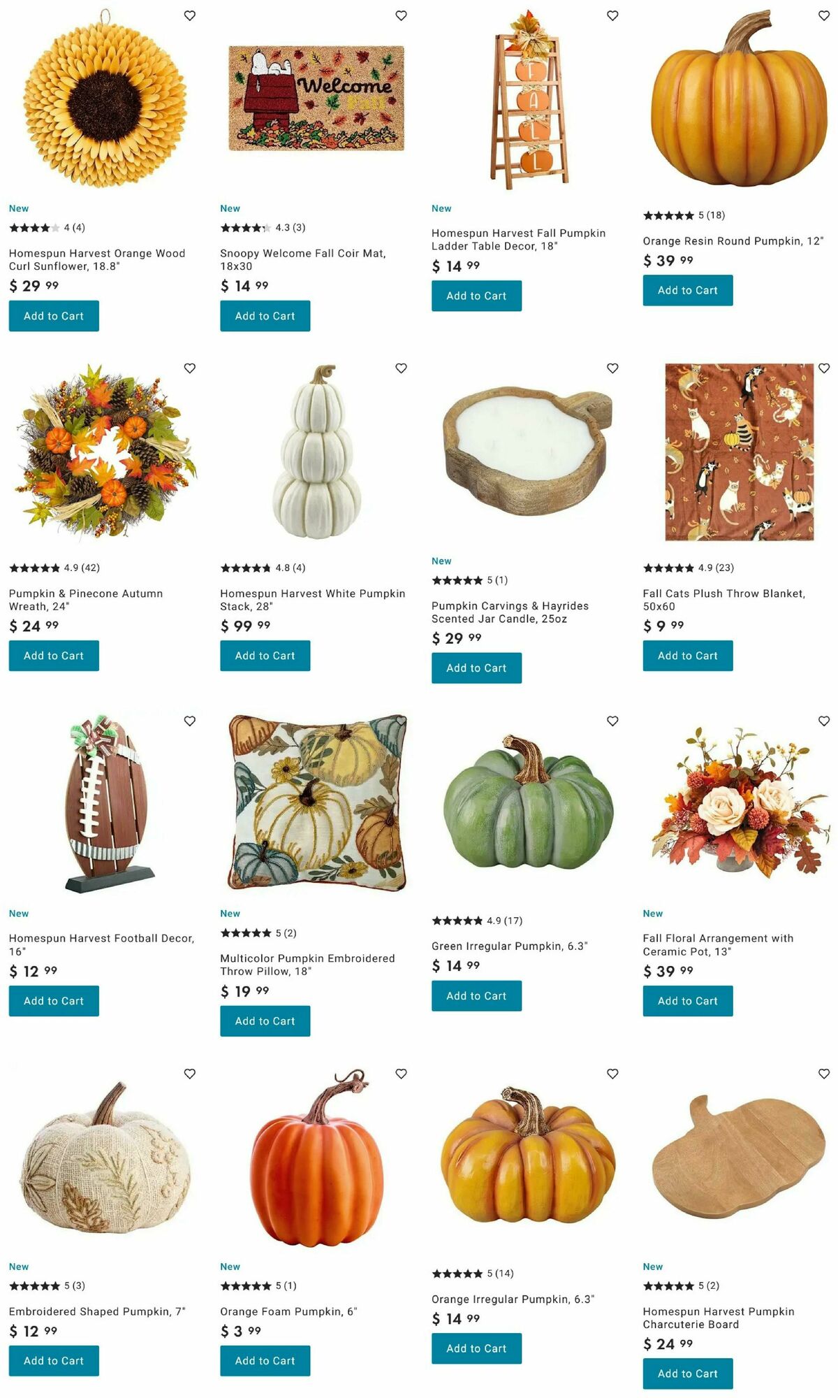
Task: View reviews rating for Pumpkin & Pinecone Wreath
Action: click(54, 568)
